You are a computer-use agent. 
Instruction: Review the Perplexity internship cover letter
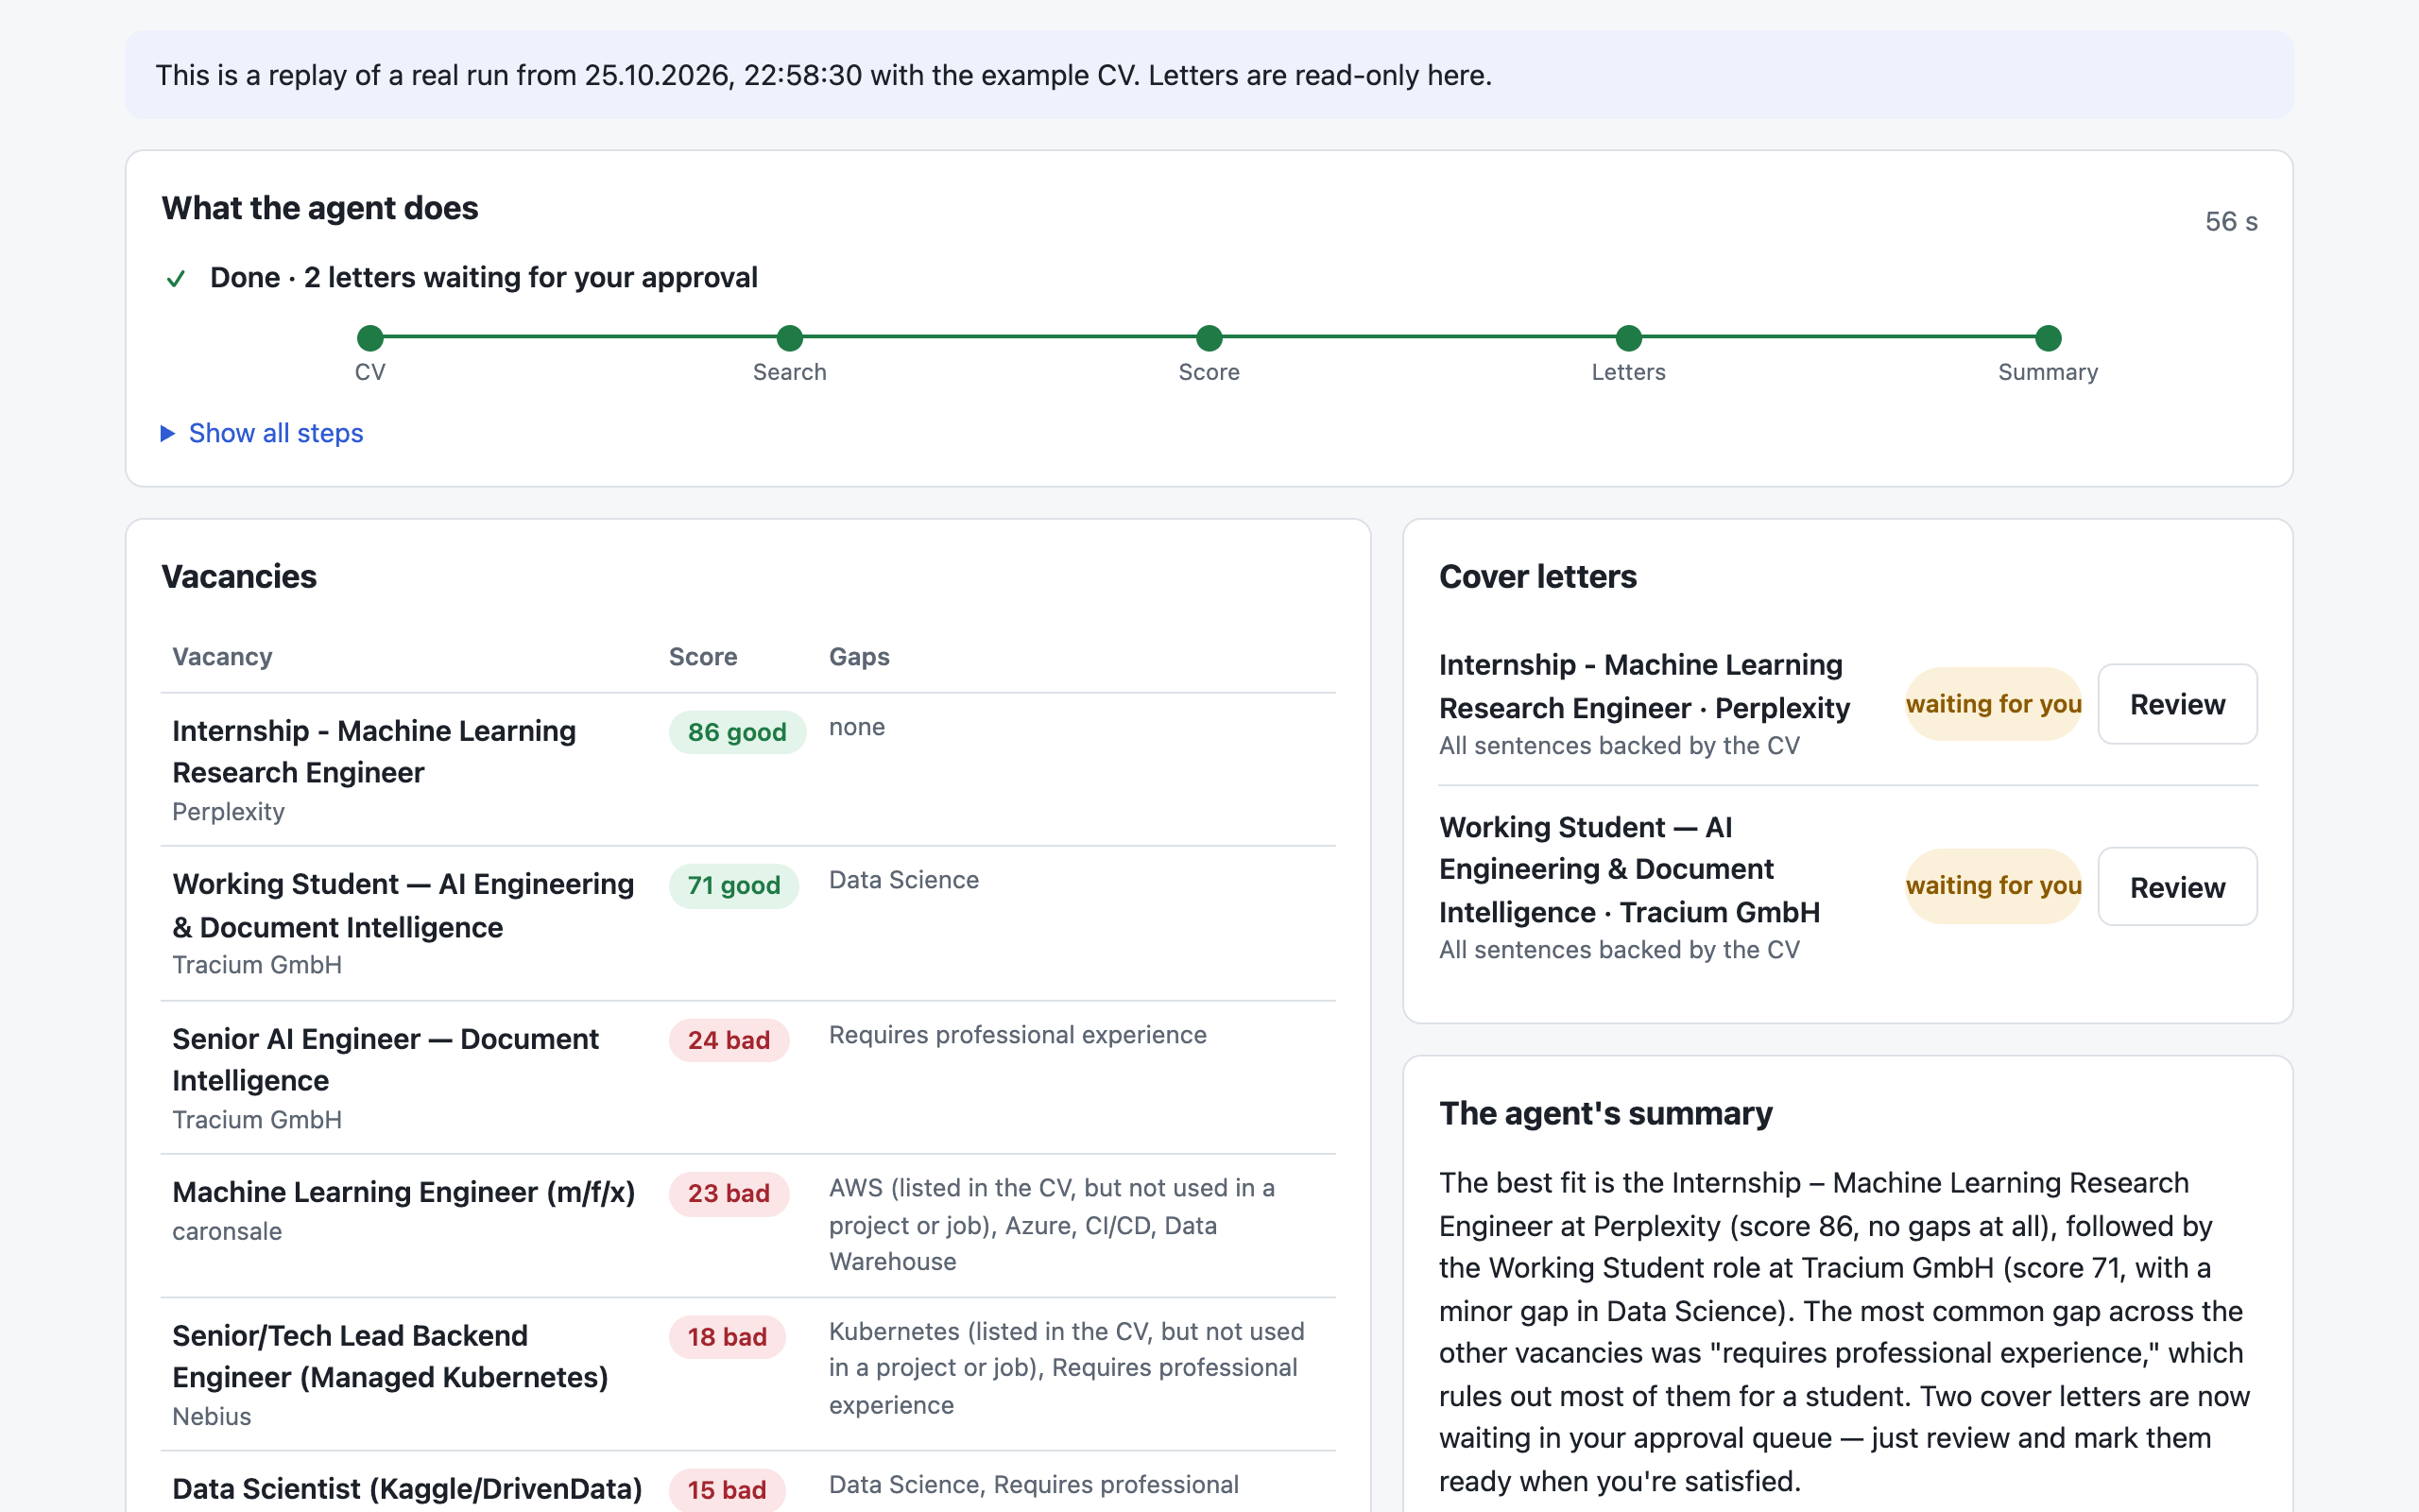2177,704
